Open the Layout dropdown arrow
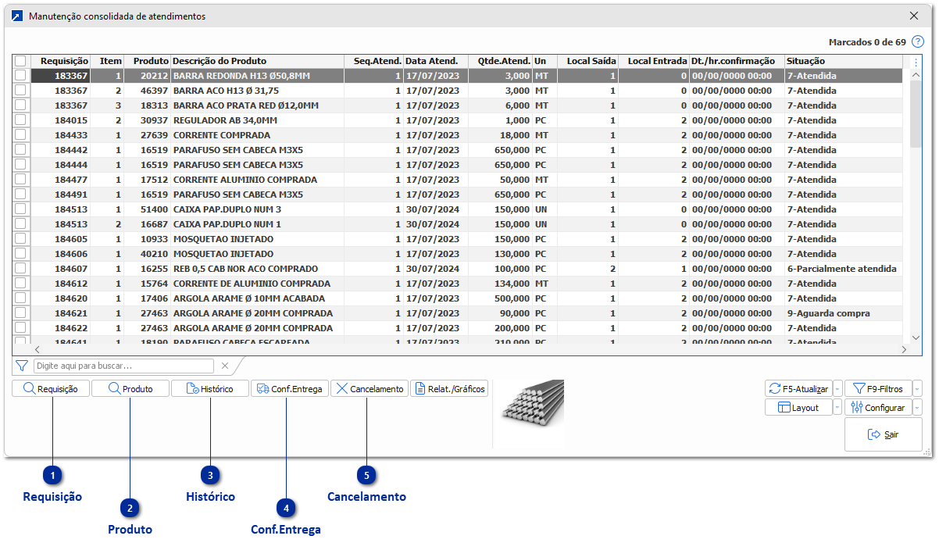The height and width of the screenshot is (550, 939). tap(837, 407)
